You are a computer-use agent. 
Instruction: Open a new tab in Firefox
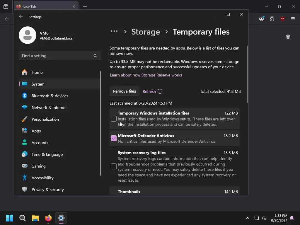click(85, 7)
